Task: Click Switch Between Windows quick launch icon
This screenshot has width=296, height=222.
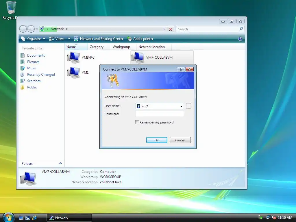Action: [28, 218]
